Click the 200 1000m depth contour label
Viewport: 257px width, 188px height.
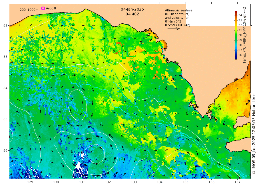tap(29, 10)
